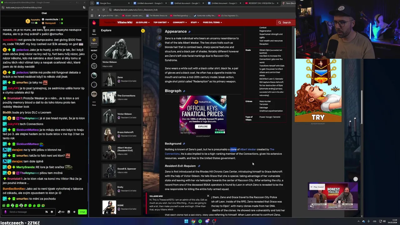Select the Explore compass icon in rail
Image resolution: width=400 pixels, height=225 pixels.
click(94, 41)
